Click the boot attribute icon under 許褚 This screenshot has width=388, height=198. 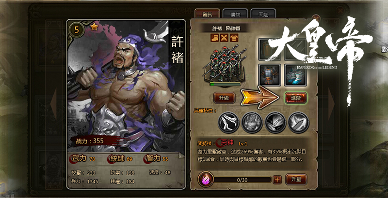[214, 38]
